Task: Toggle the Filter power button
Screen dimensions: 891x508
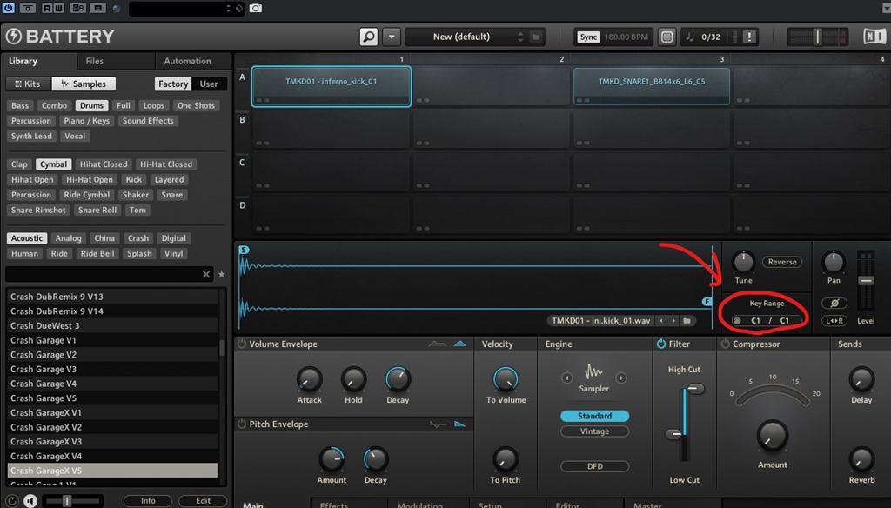Action: 661,344
